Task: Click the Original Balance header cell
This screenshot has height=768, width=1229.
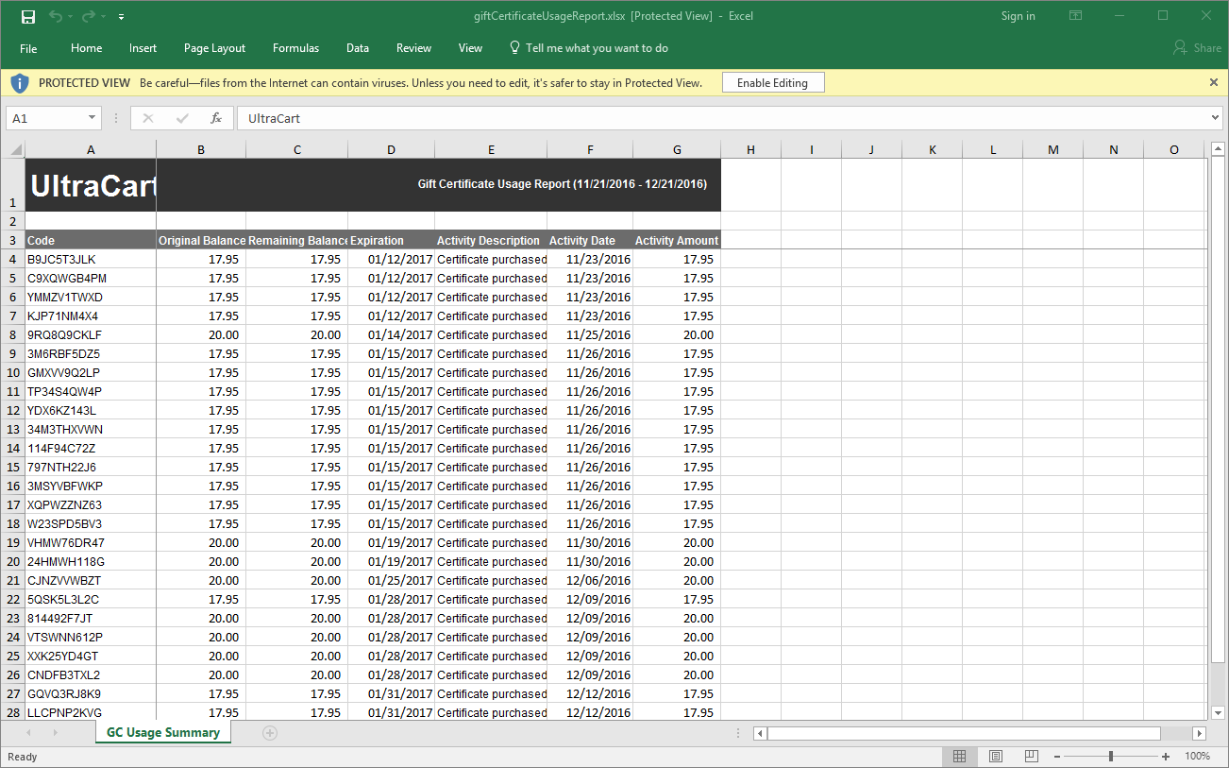Action: coord(201,240)
